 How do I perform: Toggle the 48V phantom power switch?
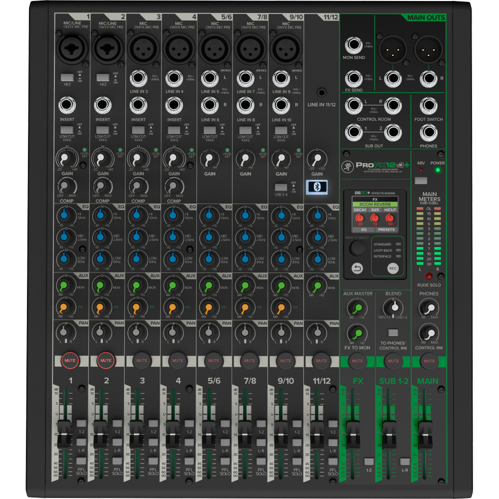click(x=421, y=181)
